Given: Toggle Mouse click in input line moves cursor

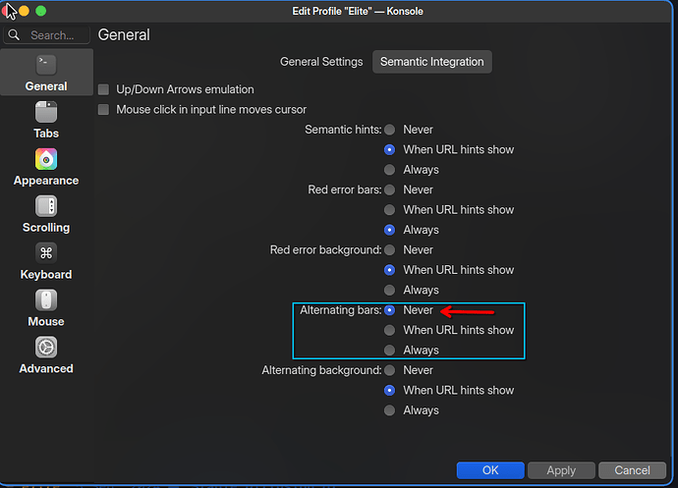Looking at the screenshot, I should click(x=104, y=110).
